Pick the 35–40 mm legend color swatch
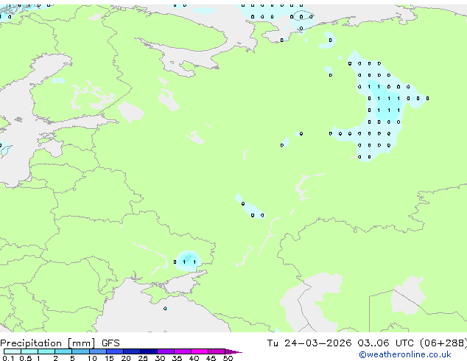 click(183, 351)
